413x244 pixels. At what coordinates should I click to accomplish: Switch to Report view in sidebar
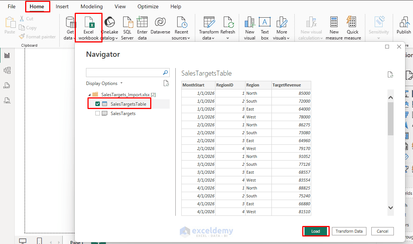point(7,55)
